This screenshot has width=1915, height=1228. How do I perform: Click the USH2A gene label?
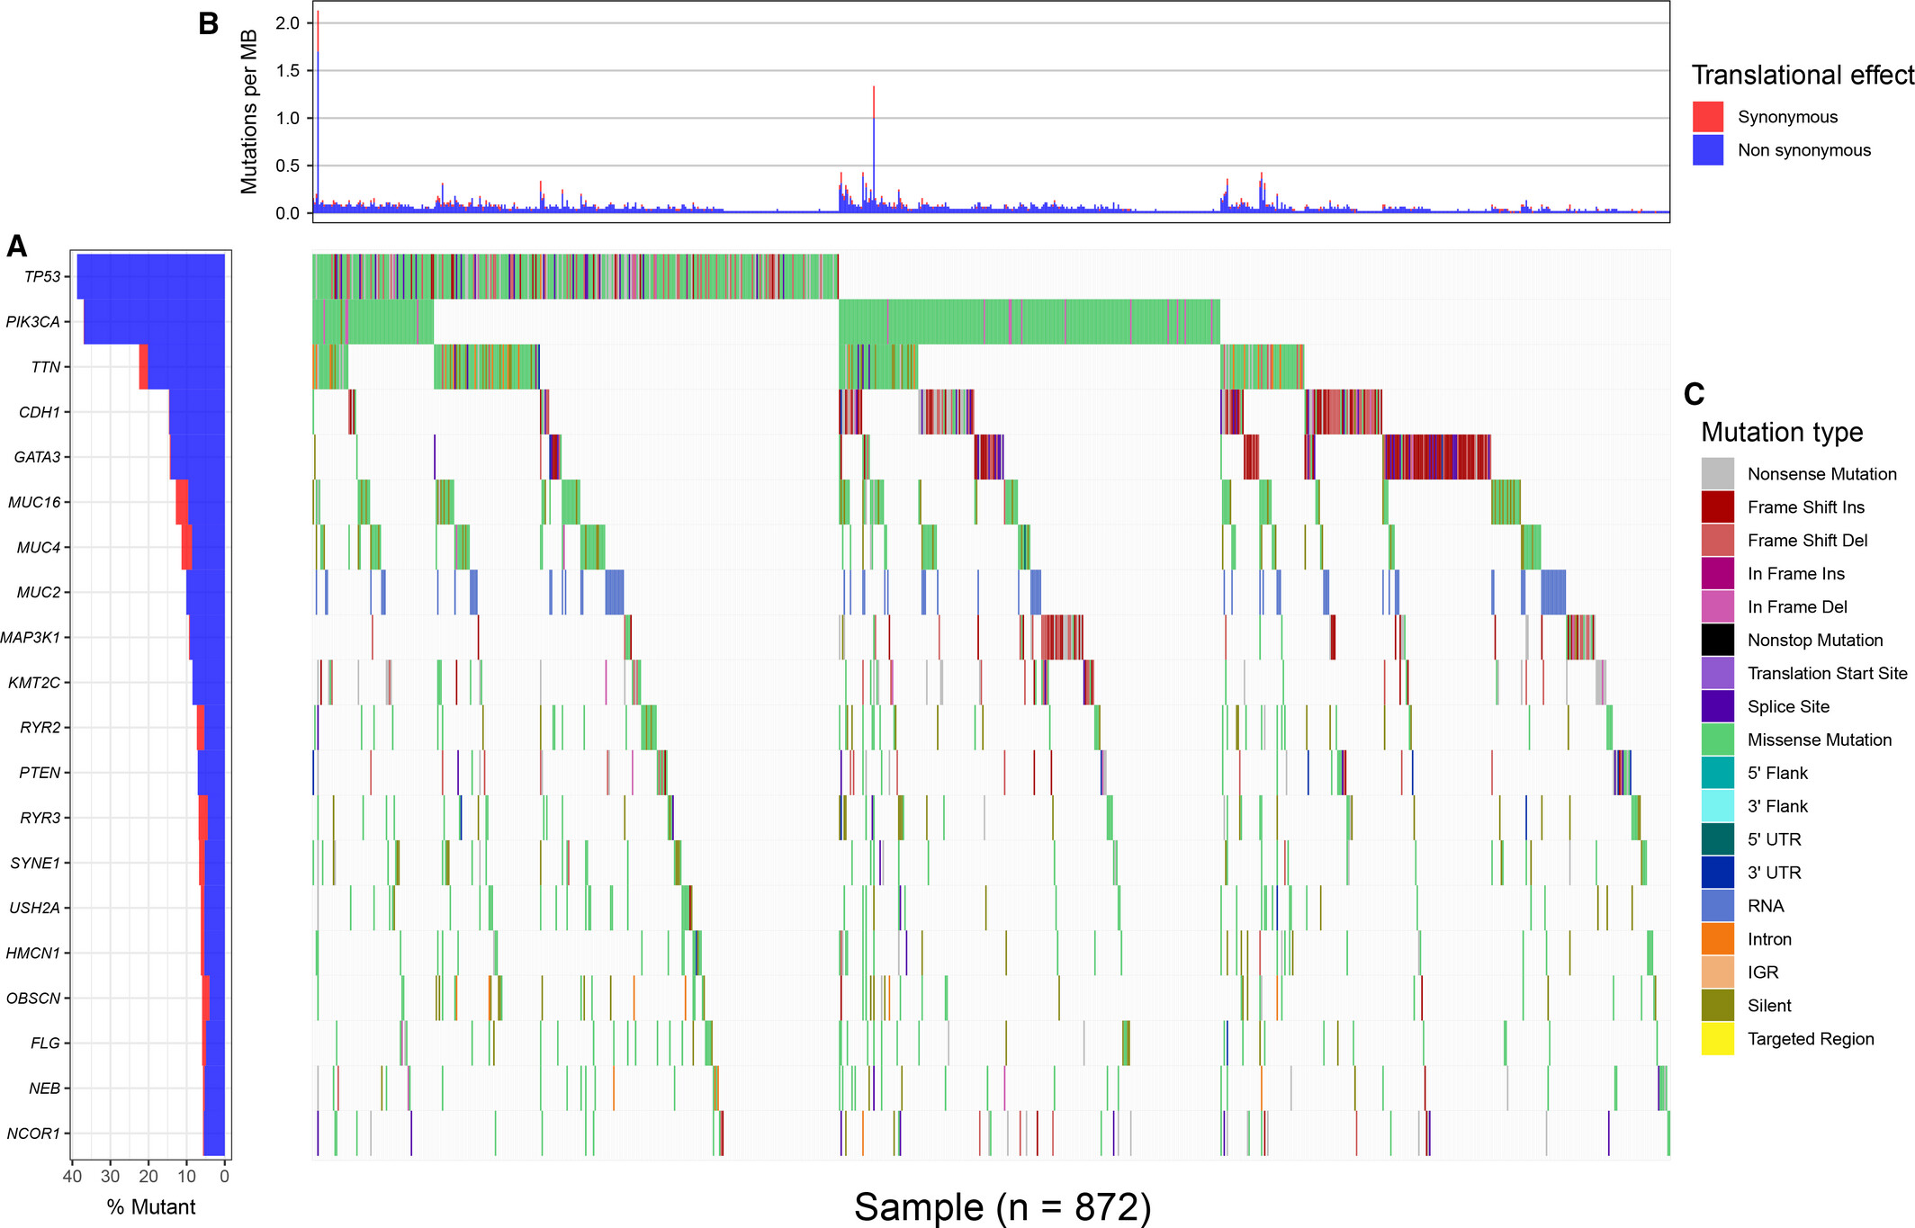click(x=35, y=908)
